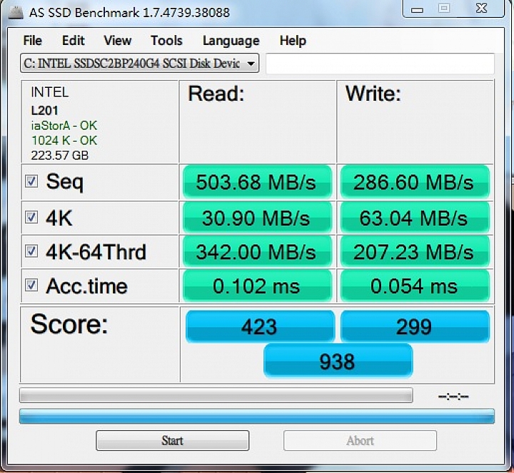514x473 pixels.
Task: Open the Tools menu
Action: pyautogui.click(x=166, y=41)
